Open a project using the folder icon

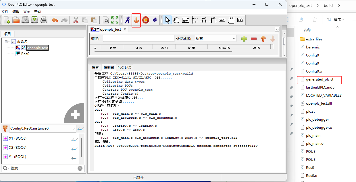pyautogui.click(x=16, y=20)
